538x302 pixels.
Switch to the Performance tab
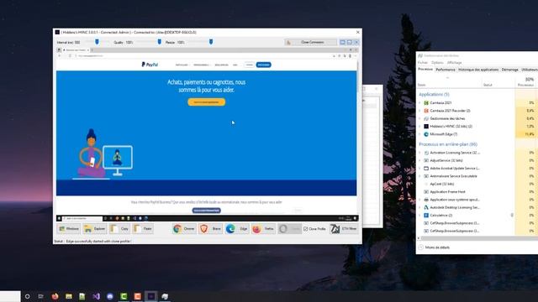pyautogui.click(x=446, y=70)
